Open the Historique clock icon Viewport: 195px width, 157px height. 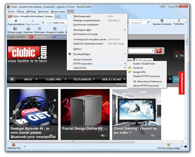[x=39, y=29]
